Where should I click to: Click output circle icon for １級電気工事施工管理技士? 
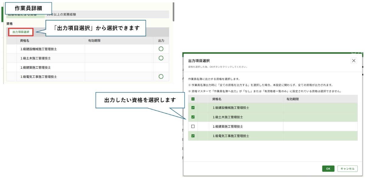(161, 77)
